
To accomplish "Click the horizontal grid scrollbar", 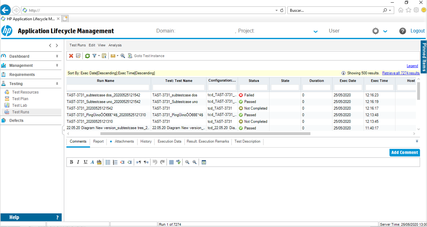I will tap(205, 134).
